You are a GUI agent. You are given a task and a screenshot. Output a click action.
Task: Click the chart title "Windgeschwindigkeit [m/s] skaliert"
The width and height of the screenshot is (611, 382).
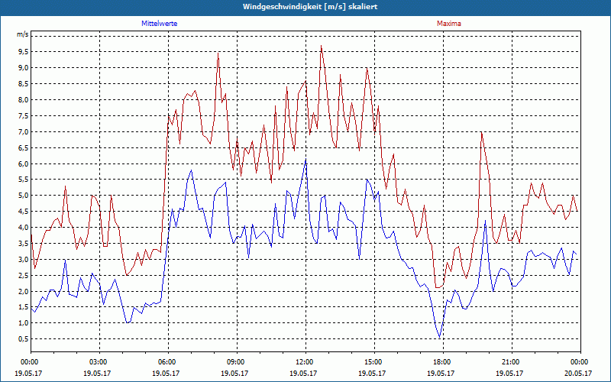pos(310,7)
